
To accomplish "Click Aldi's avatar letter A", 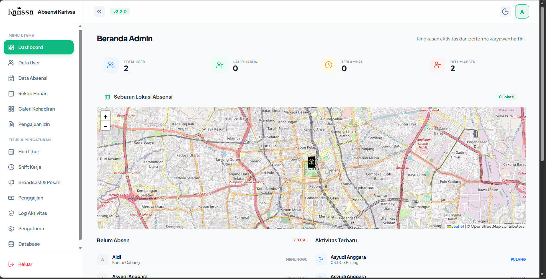I will (102, 260).
